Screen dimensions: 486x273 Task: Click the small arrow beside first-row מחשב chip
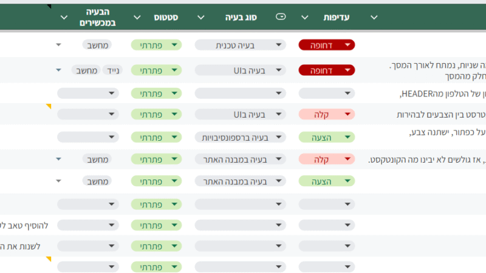coord(59,45)
